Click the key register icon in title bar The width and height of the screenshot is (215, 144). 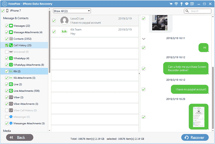coord(182,4)
